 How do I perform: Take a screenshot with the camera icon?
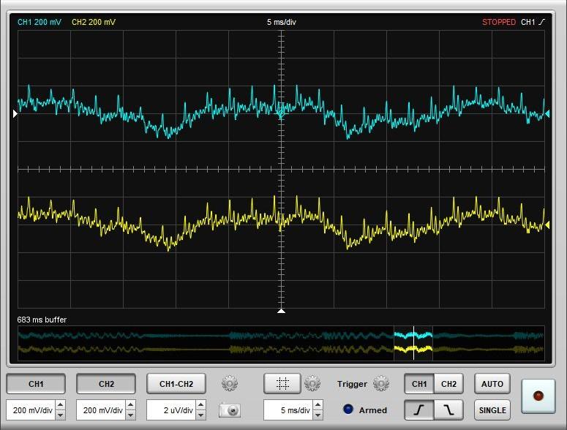coord(230,410)
